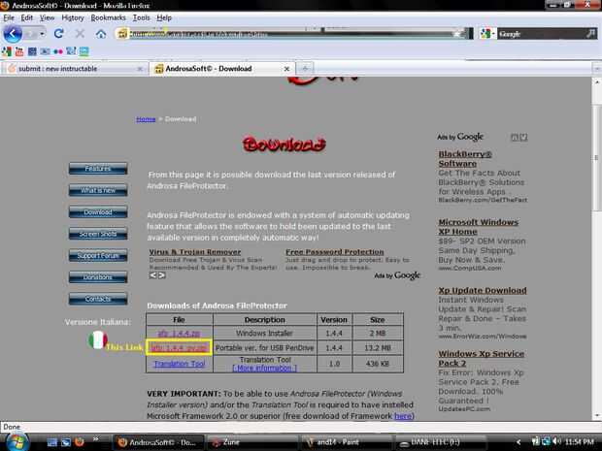Run search with the magnifier icon

(591, 34)
